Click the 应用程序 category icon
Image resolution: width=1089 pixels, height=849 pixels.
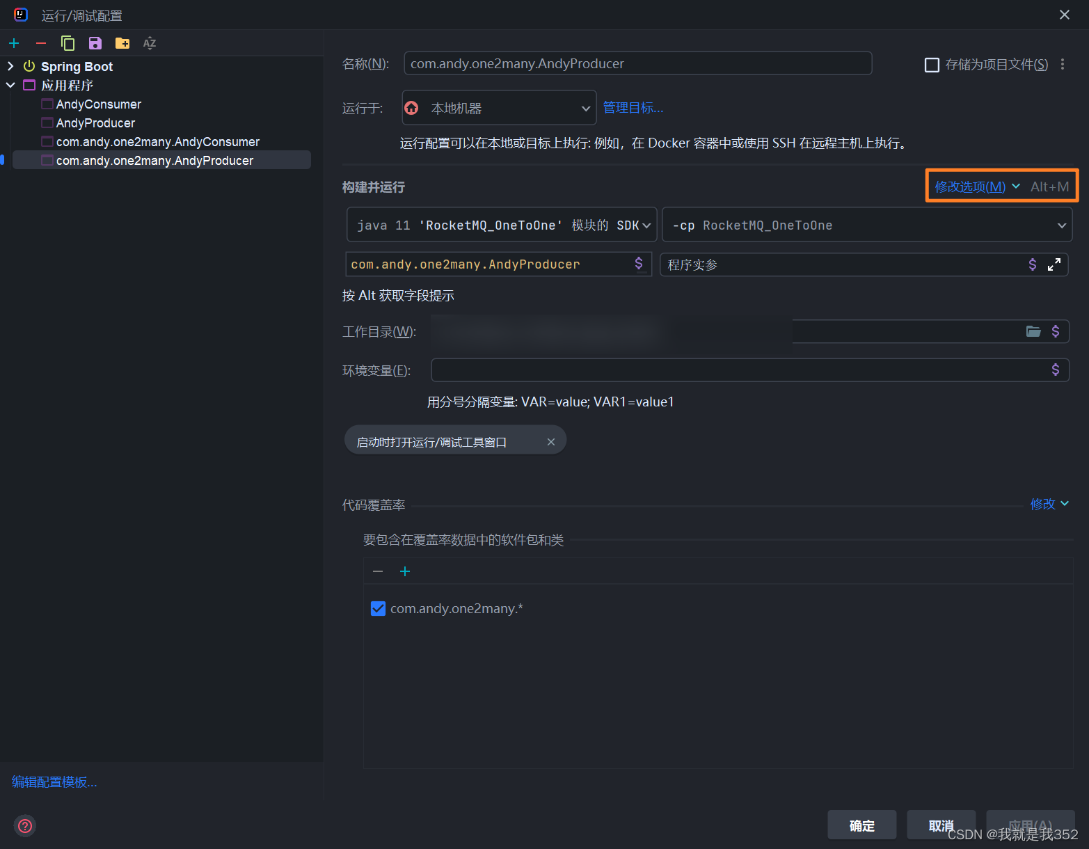(x=29, y=85)
